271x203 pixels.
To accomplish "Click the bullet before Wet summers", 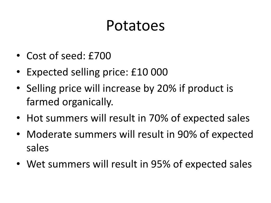I will 19,164.
